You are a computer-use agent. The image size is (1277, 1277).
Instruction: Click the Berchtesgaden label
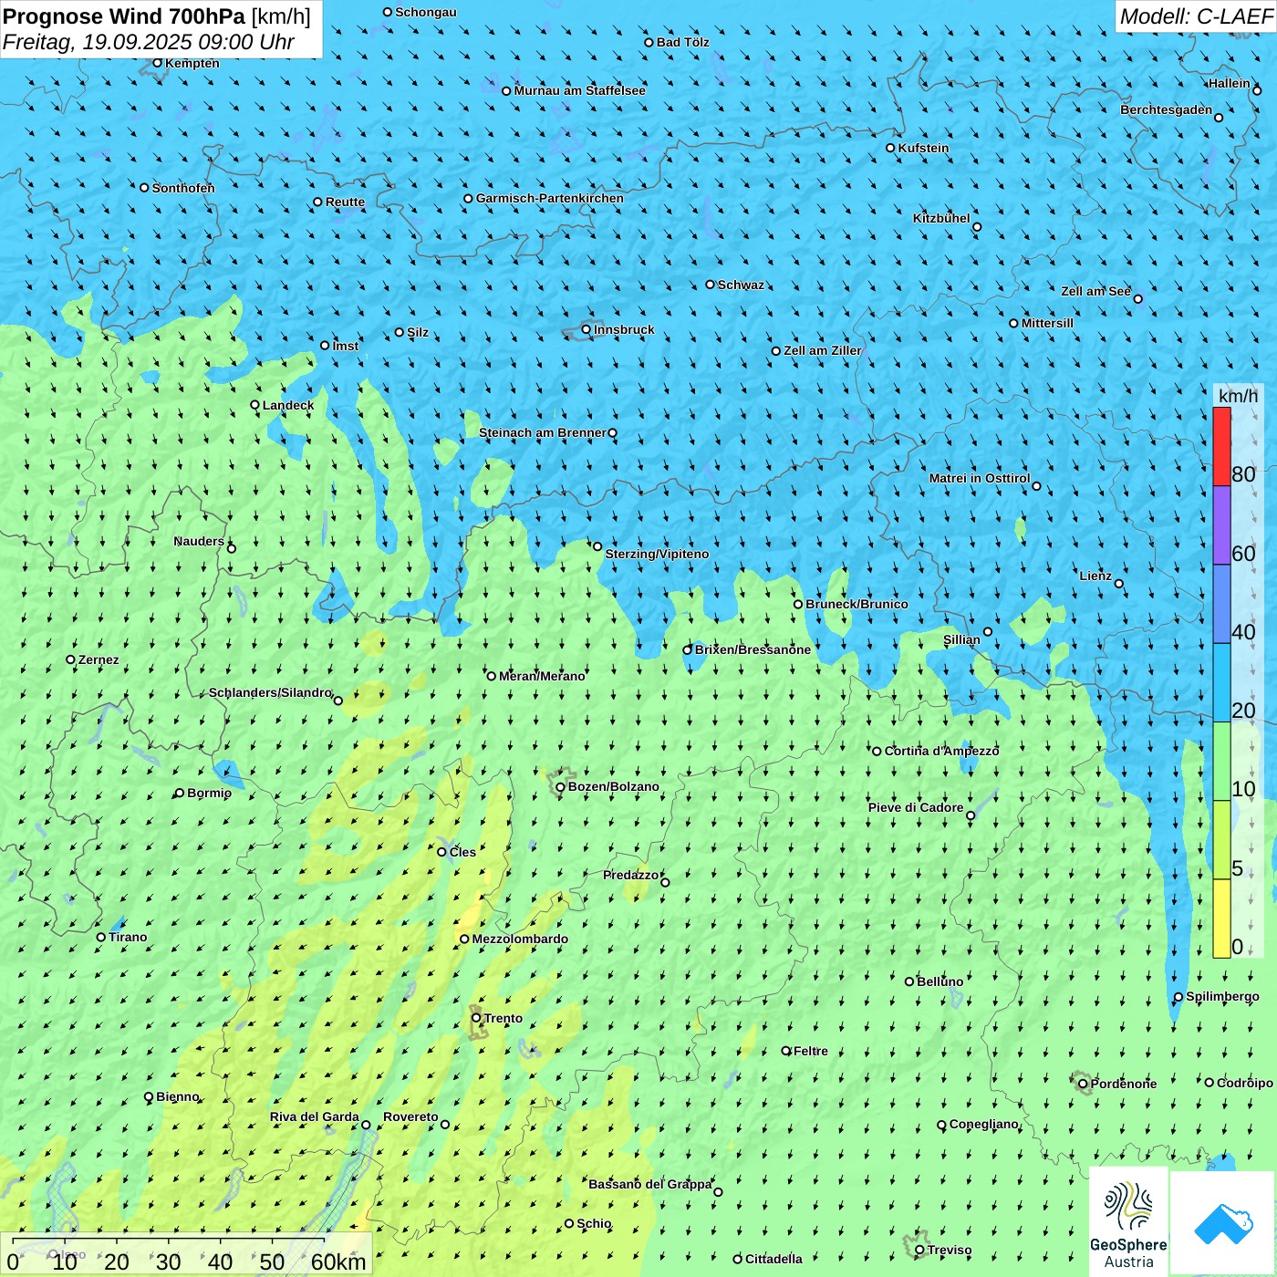pyautogui.click(x=1167, y=109)
